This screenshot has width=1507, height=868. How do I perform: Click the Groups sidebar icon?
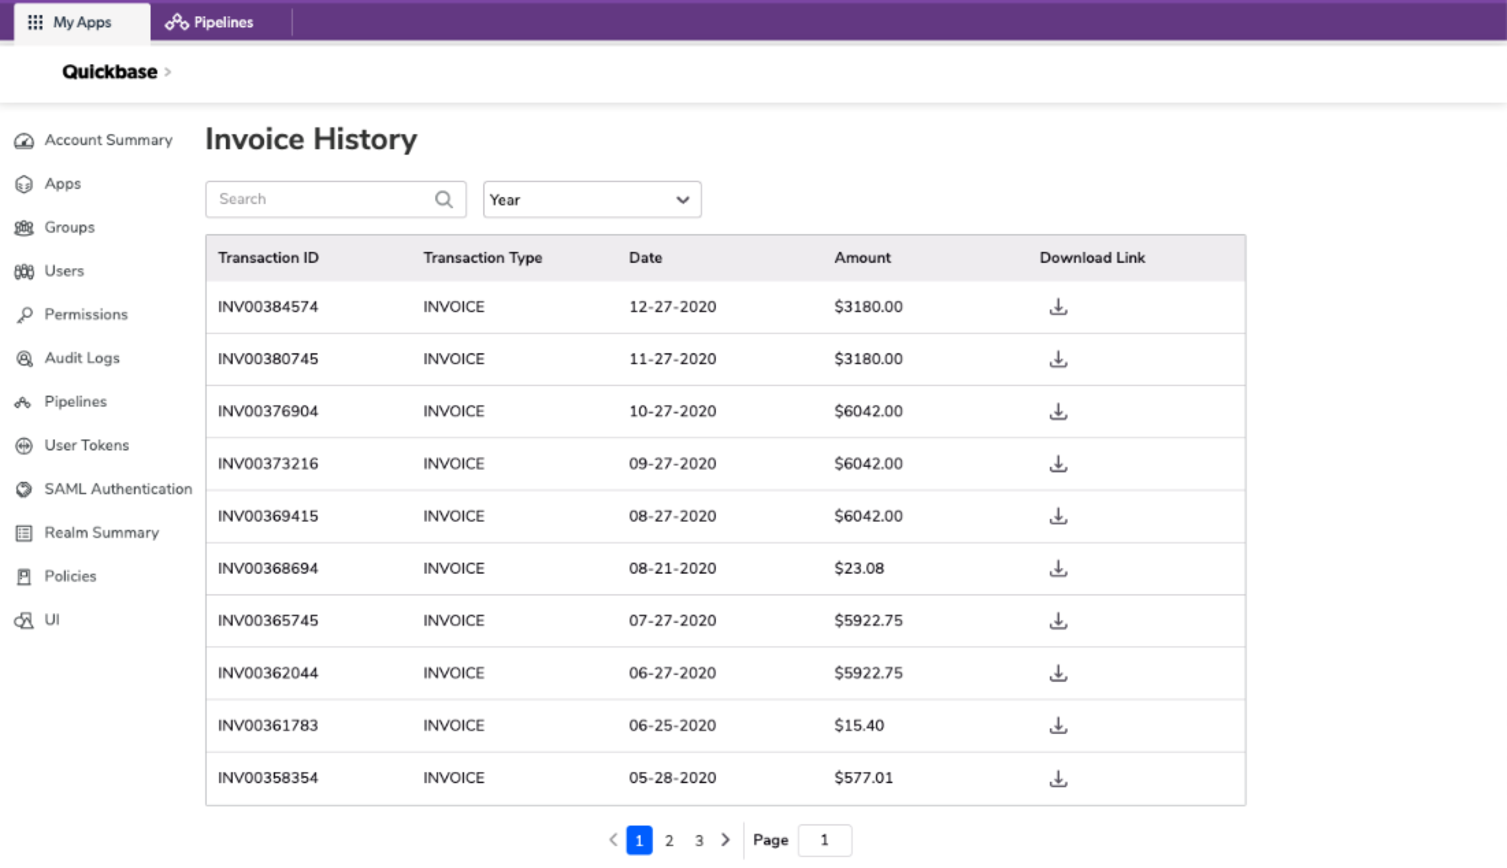[24, 228]
